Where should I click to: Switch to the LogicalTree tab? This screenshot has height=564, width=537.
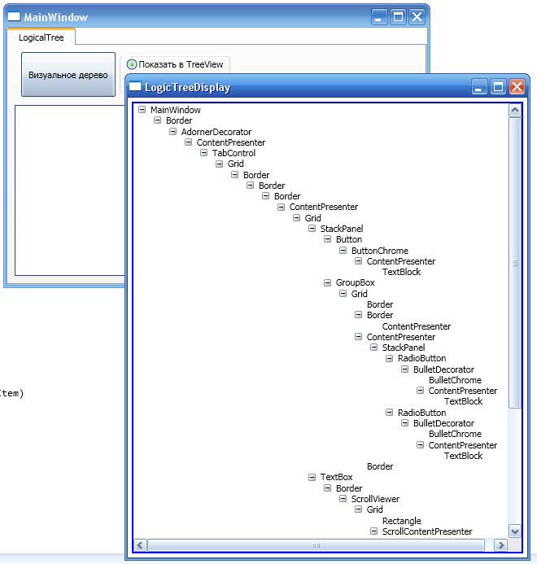click(41, 37)
